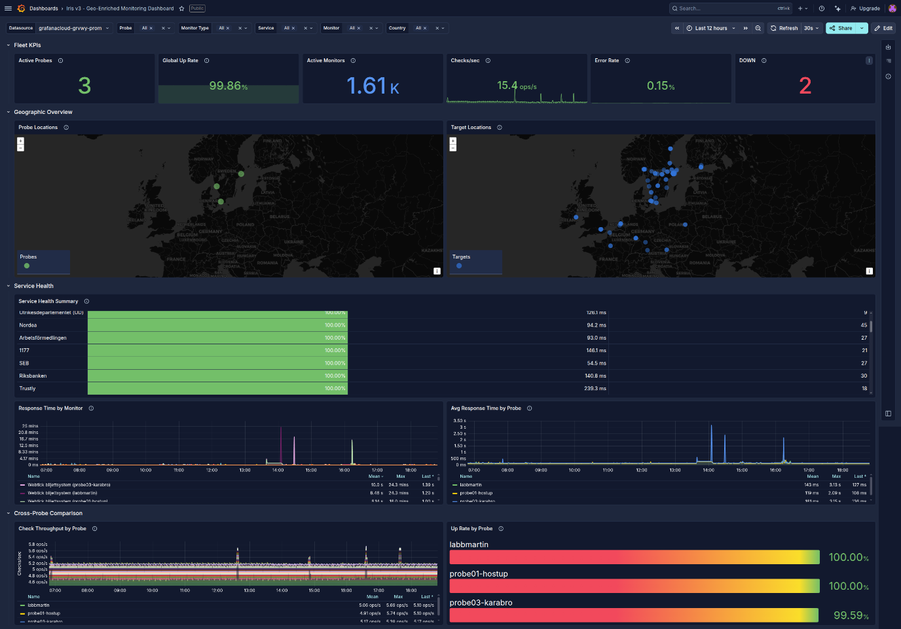Screen dimensions: 901x629
Task: Show info tooltip for Active Probes panel
Action: click(x=61, y=60)
